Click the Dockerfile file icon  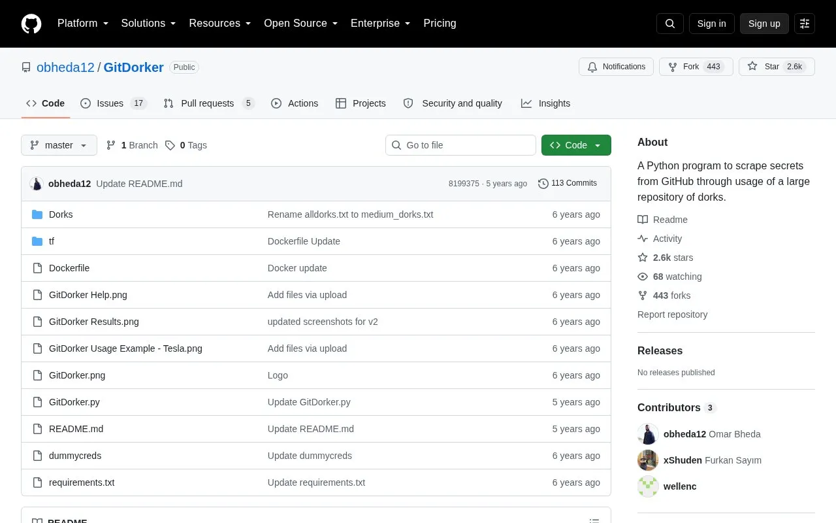37,268
